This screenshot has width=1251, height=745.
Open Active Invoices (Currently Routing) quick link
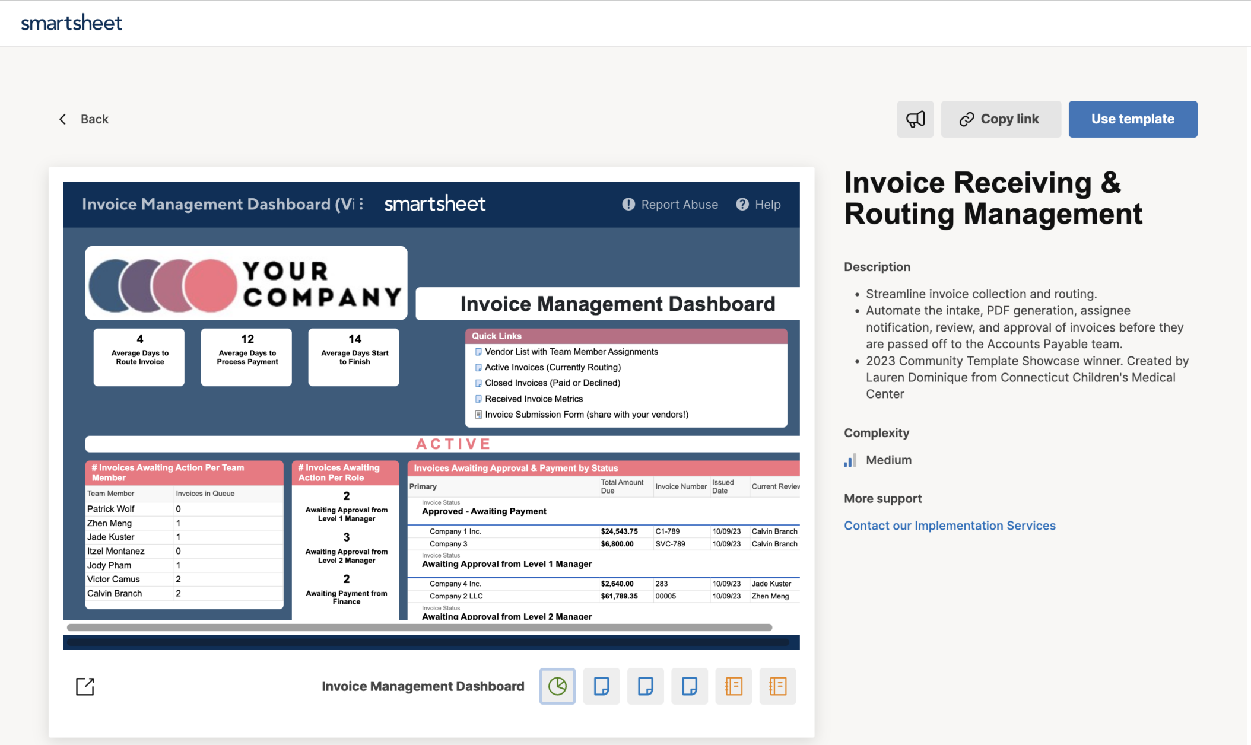click(553, 367)
